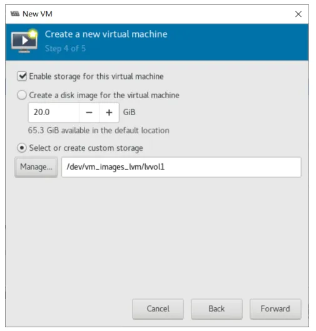Screen dimensions: 316x331
Task: Click the '65.3 GiB available' info text
Action: (99, 130)
